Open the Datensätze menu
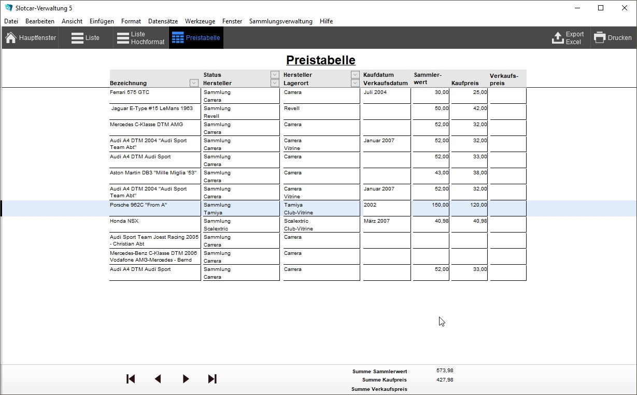Viewport: 637px width, 395px height. point(163,21)
